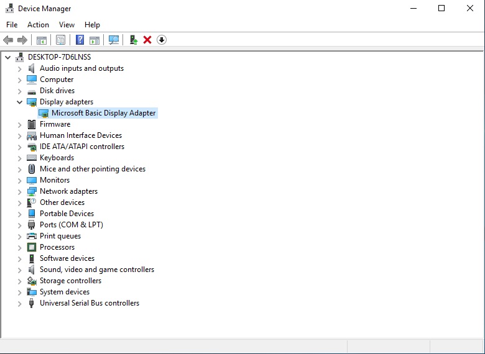
Task: Select the Ports (COM & LPT) item
Action: [x=71, y=225]
